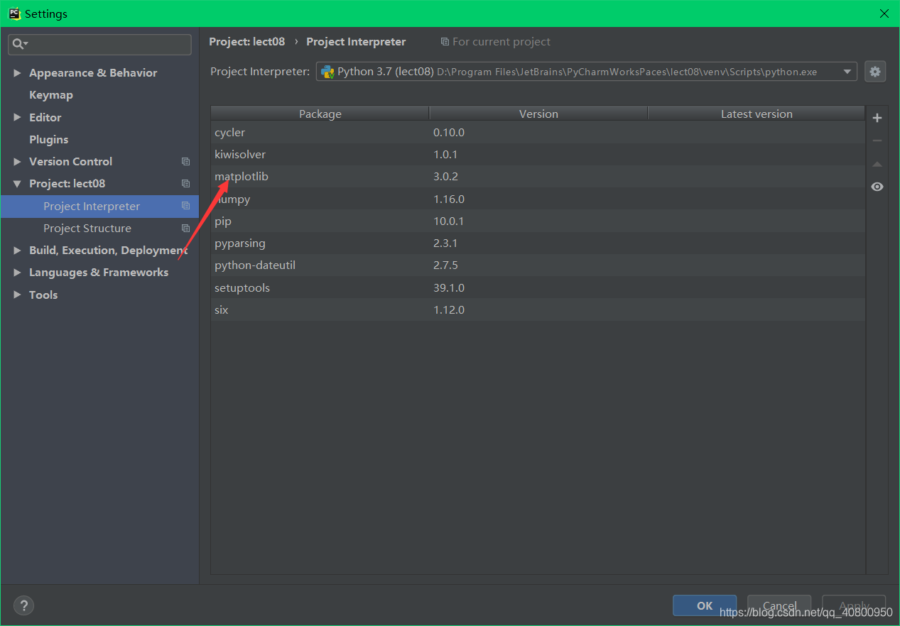Image resolution: width=900 pixels, height=626 pixels.
Task: Click the copy icon beside Project: lect08
Action: pyautogui.click(x=185, y=183)
